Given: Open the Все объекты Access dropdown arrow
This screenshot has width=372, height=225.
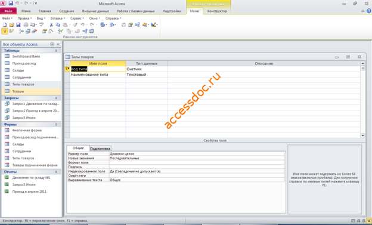Looking at the screenshot, I should click(x=52, y=44).
